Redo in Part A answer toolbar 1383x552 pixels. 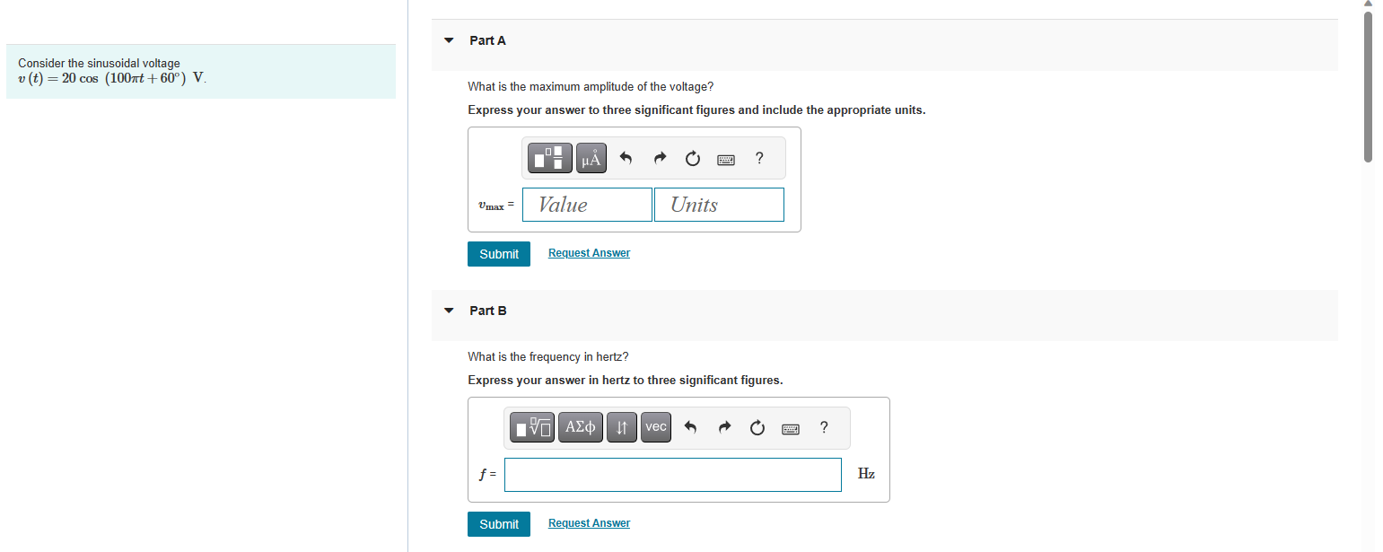coord(660,160)
